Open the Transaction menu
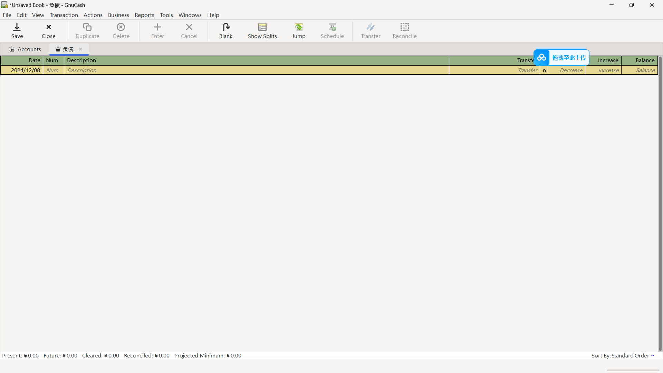 pyautogui.click(x=64, y=15)
